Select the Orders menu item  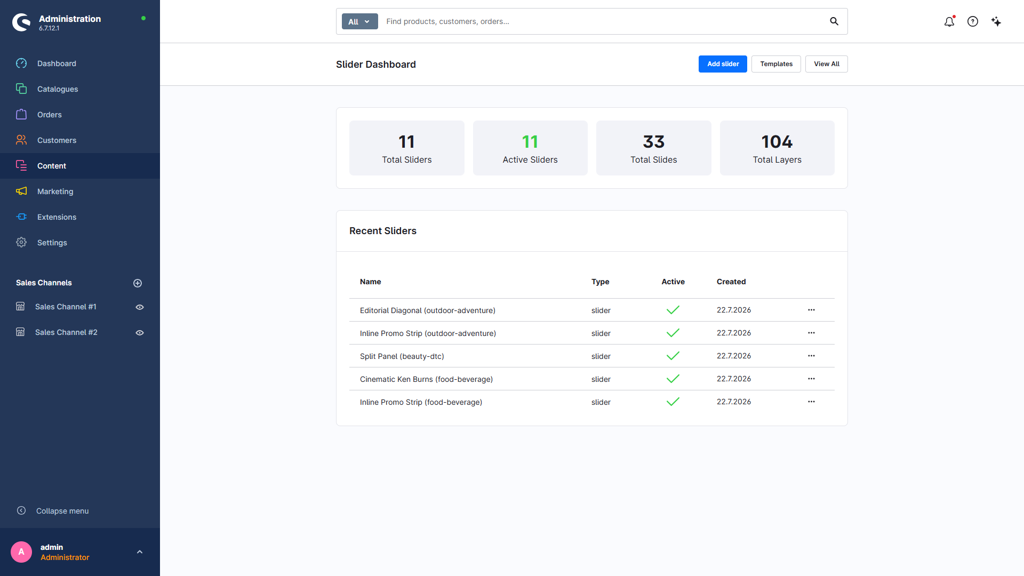(x=80, y=115)
